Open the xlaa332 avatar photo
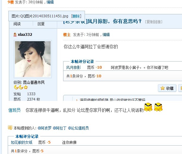This screenshot has width=182, height=154. click(33, 59)
